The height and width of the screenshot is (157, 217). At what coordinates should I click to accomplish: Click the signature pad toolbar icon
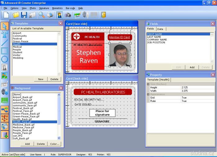click(x=77, y=15)
